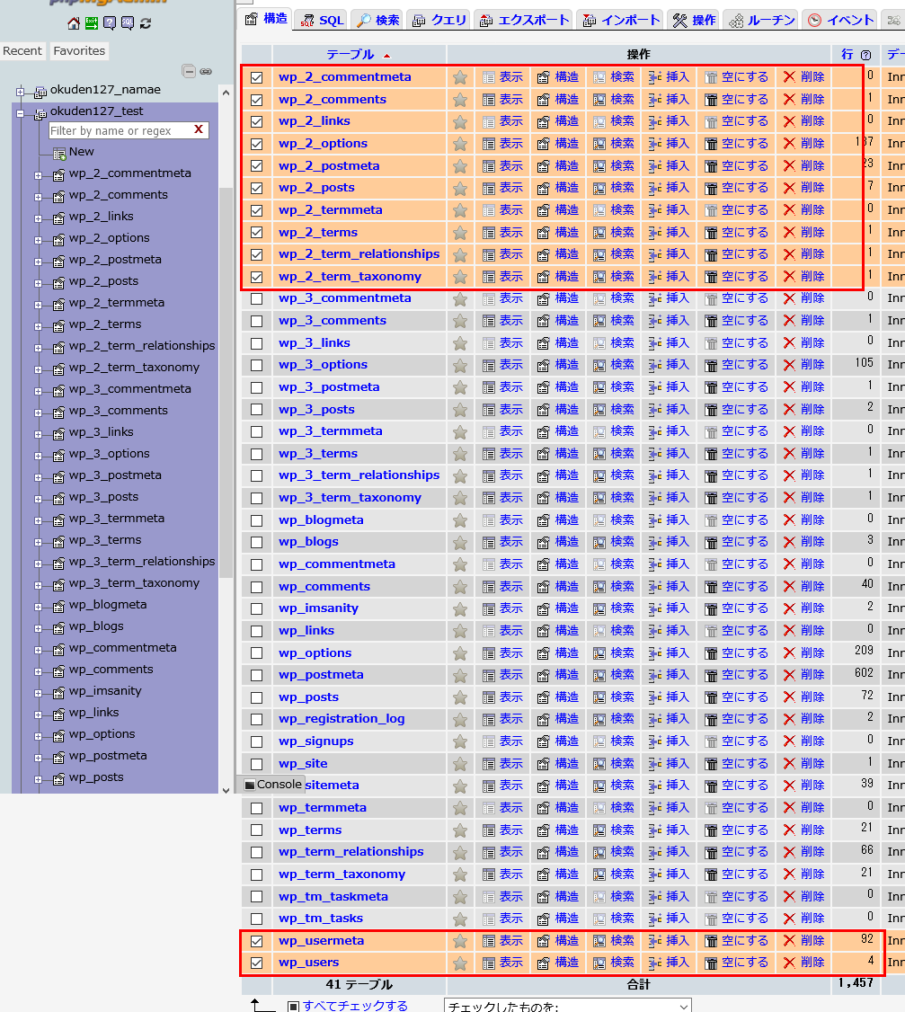Click the Console bar button
This screenshot has width=905, height=1012.
coord(273,785)
